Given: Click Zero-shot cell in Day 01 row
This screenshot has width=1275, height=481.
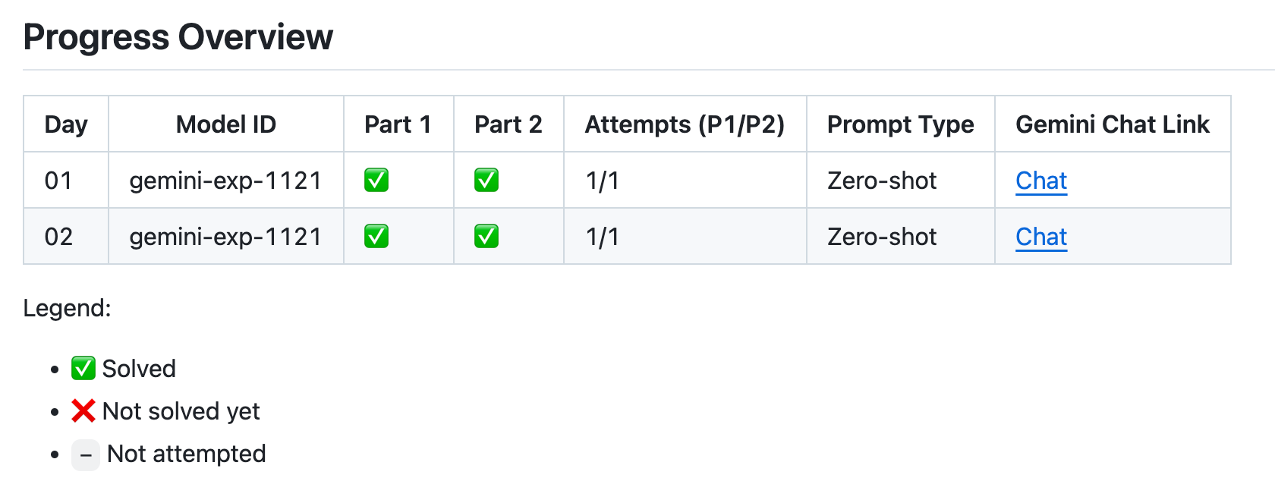Looking at the screenshot, I should (x=882, y=181).
